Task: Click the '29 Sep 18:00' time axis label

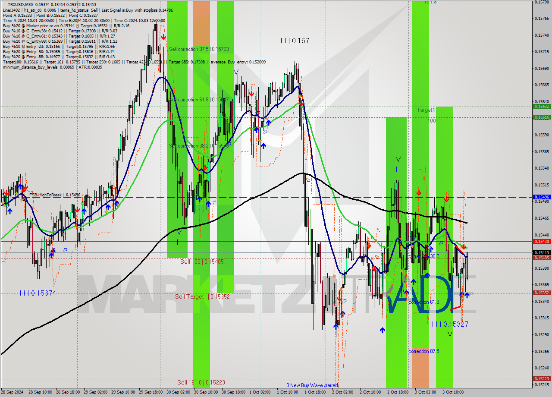Action: click(151, 392)
